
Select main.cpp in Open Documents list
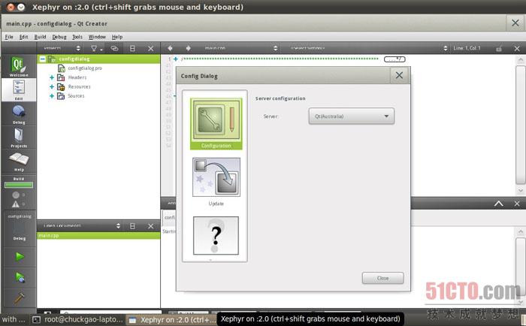[98, 235]
